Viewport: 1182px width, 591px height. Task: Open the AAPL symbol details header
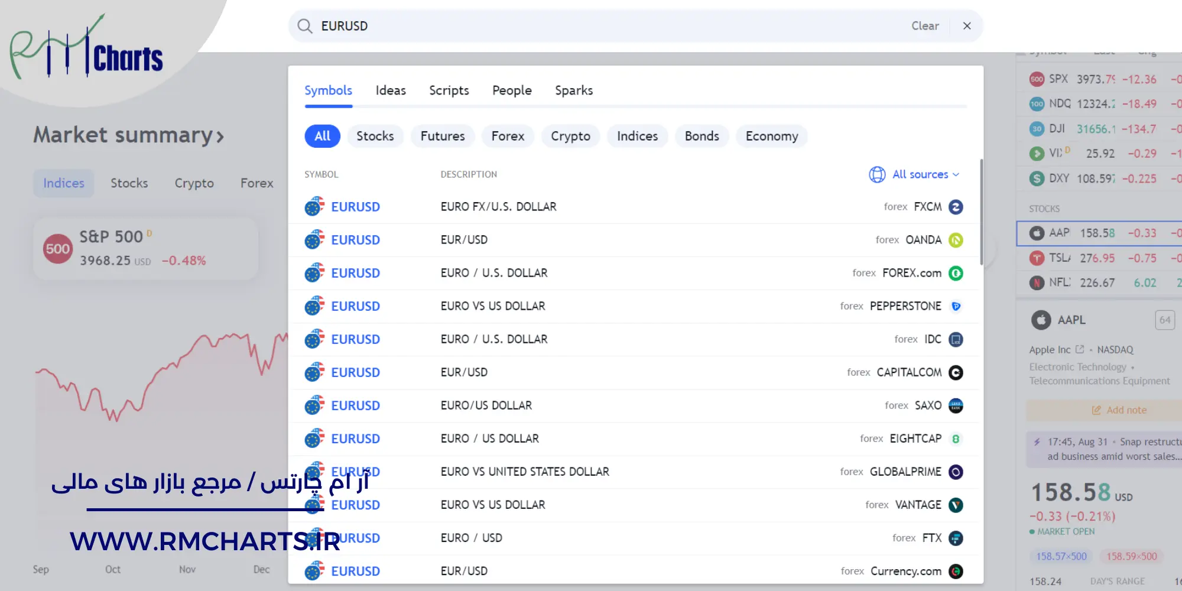pos(1071,320)
